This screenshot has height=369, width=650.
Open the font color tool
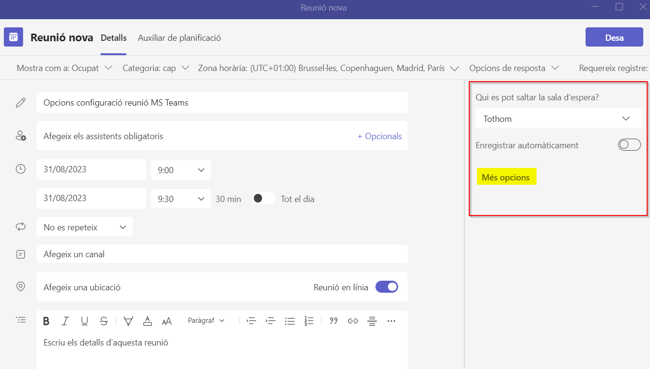click(x=148, y=321)
